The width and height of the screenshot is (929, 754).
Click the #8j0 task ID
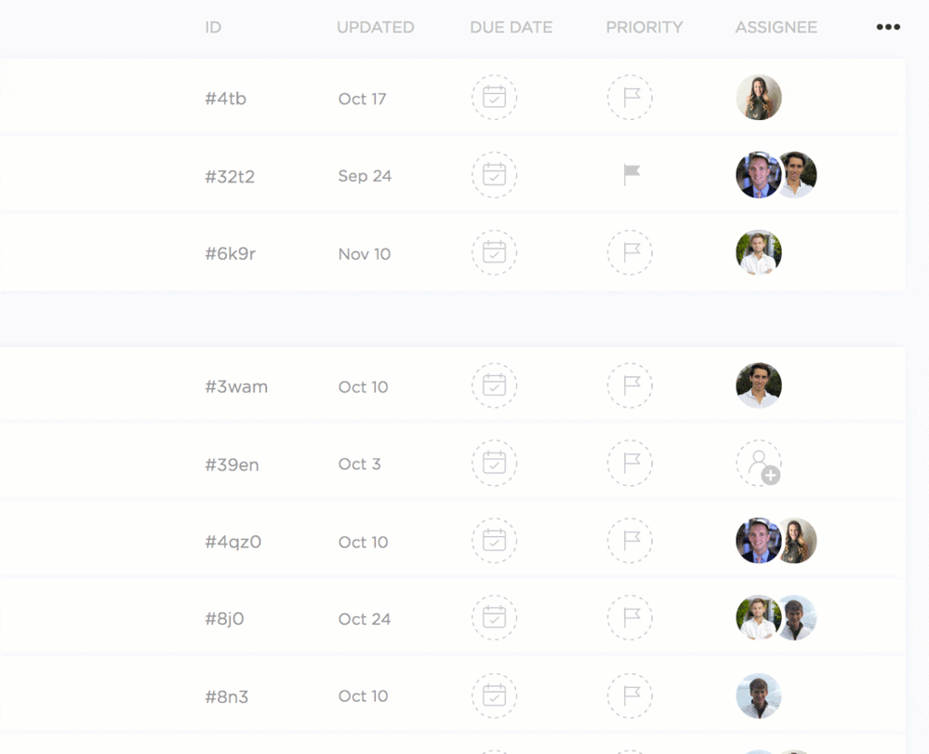point(224,619)
